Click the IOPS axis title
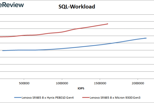This screenshot has height=103, width=154. 81,88
